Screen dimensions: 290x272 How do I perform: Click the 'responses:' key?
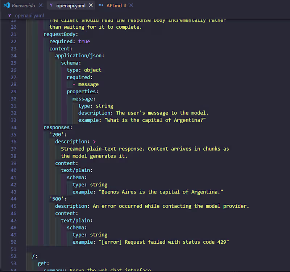[x=58, y=127]
